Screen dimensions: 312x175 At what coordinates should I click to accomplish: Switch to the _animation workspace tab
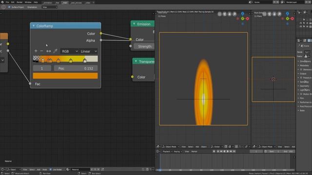(x=48, y=2)
